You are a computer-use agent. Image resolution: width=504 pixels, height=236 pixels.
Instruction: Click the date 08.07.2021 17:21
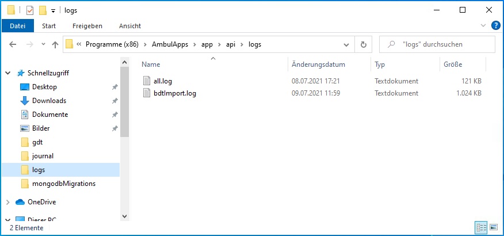click(316, 81)
